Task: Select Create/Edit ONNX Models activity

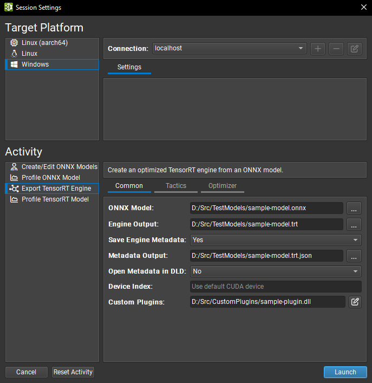Action: pos(59,167)
